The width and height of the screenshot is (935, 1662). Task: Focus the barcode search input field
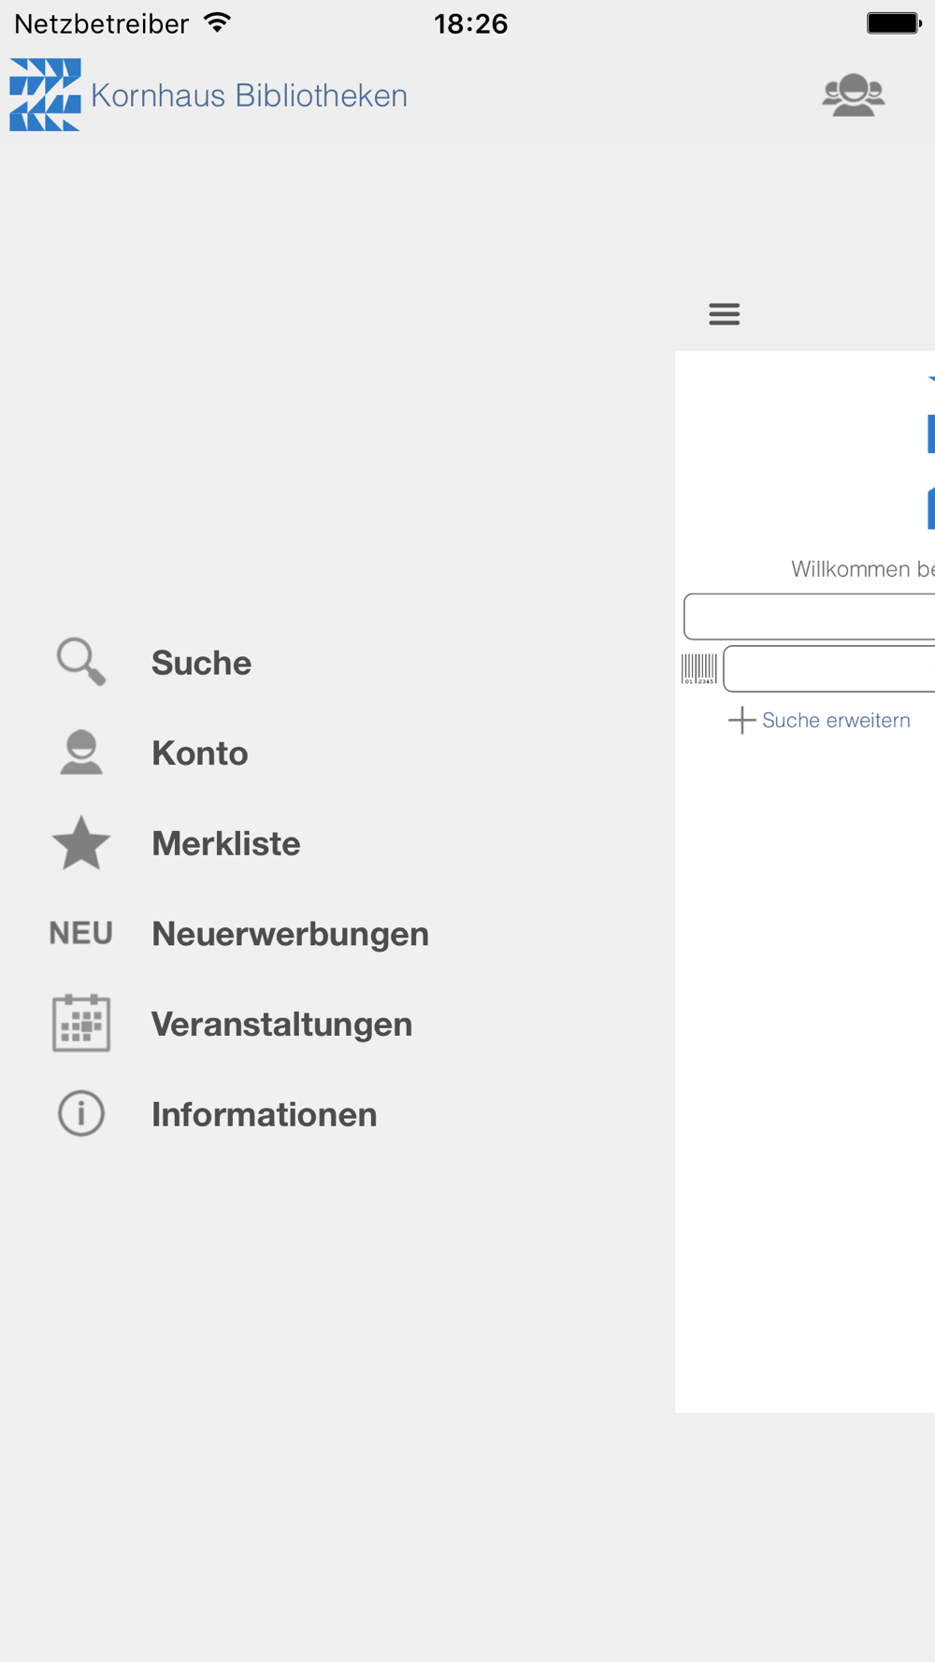pos(829,669)
